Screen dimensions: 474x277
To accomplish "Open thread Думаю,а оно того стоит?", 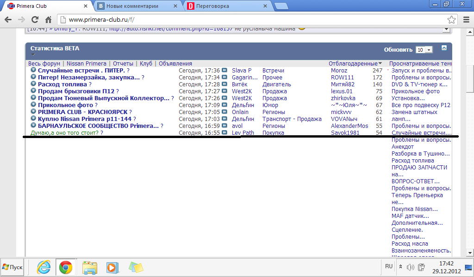I will coord(64,132).
